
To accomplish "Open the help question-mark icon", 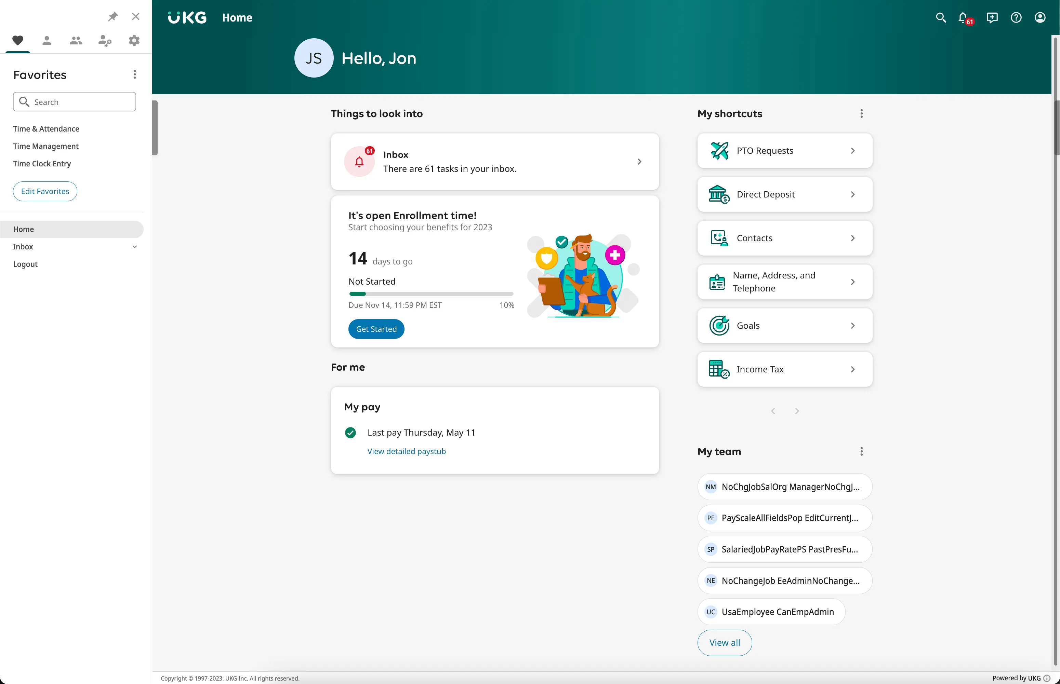I will click(1016, 17).
